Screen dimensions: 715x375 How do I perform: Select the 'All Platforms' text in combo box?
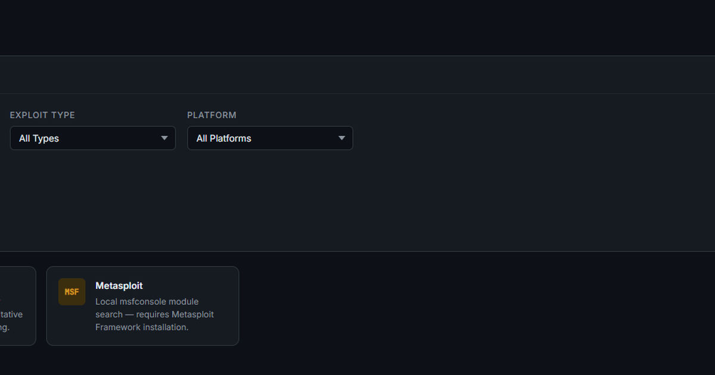[x=224, y=138]
